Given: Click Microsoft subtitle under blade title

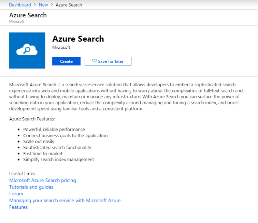Looking at the screenshot, I should pos(17,21).
